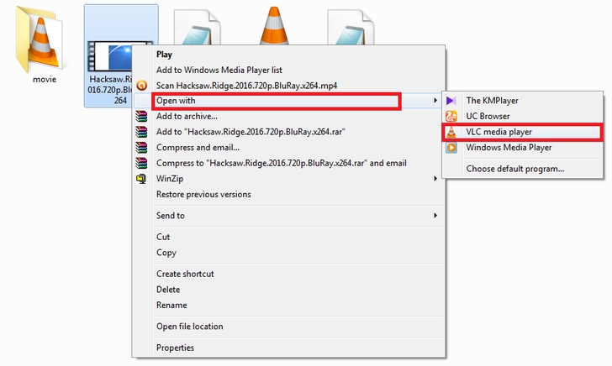The width and height of the screenshot is (612, 366).
Task: Select Add to archive... option
Action: coord(187,116)
